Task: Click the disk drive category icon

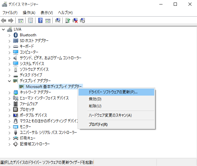Action: tap(16, 76)
